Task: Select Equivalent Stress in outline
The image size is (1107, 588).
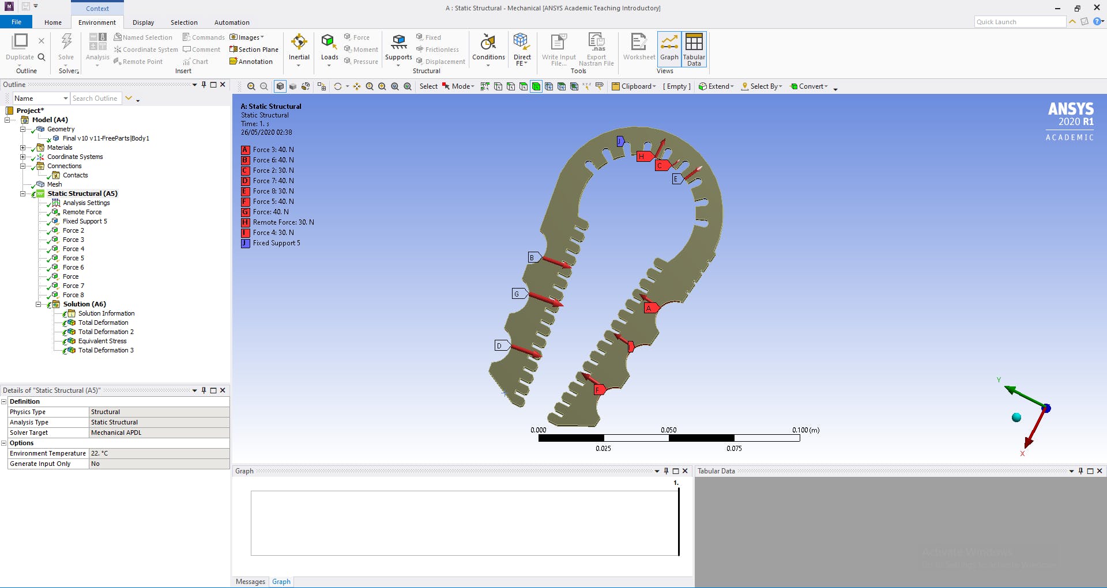Action: pyautogui.click(x=102, y=341)
